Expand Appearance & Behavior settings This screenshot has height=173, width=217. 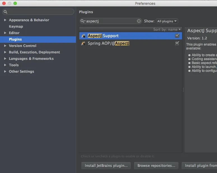[5, 20]
